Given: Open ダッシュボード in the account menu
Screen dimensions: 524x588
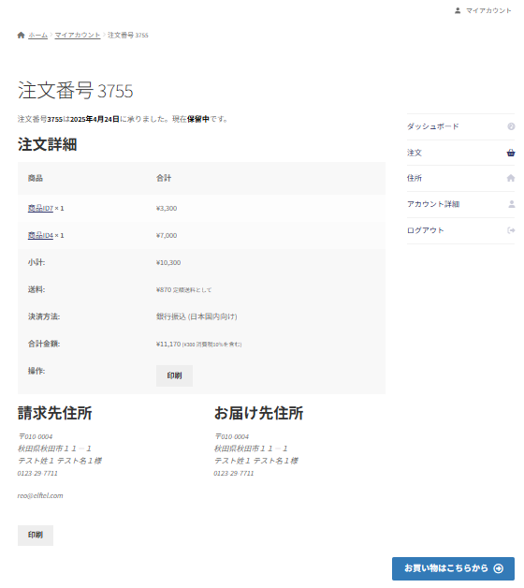Looking at the screenshot, I should [433, 126].
